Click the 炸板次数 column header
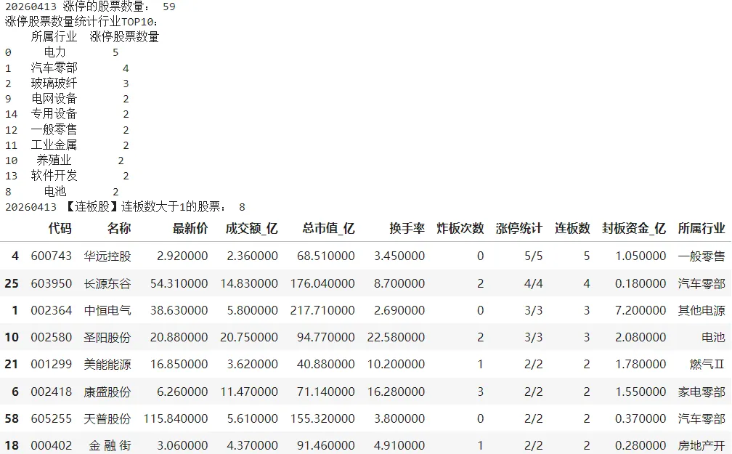This screenshot has height=454, width=732. (x=460, y=228)
